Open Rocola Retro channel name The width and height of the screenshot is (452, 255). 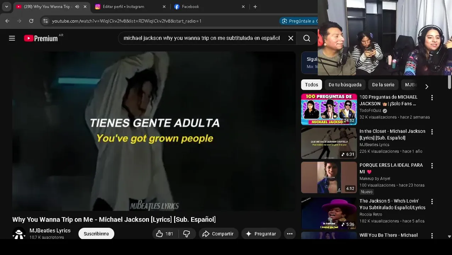[x=371, y=214]
